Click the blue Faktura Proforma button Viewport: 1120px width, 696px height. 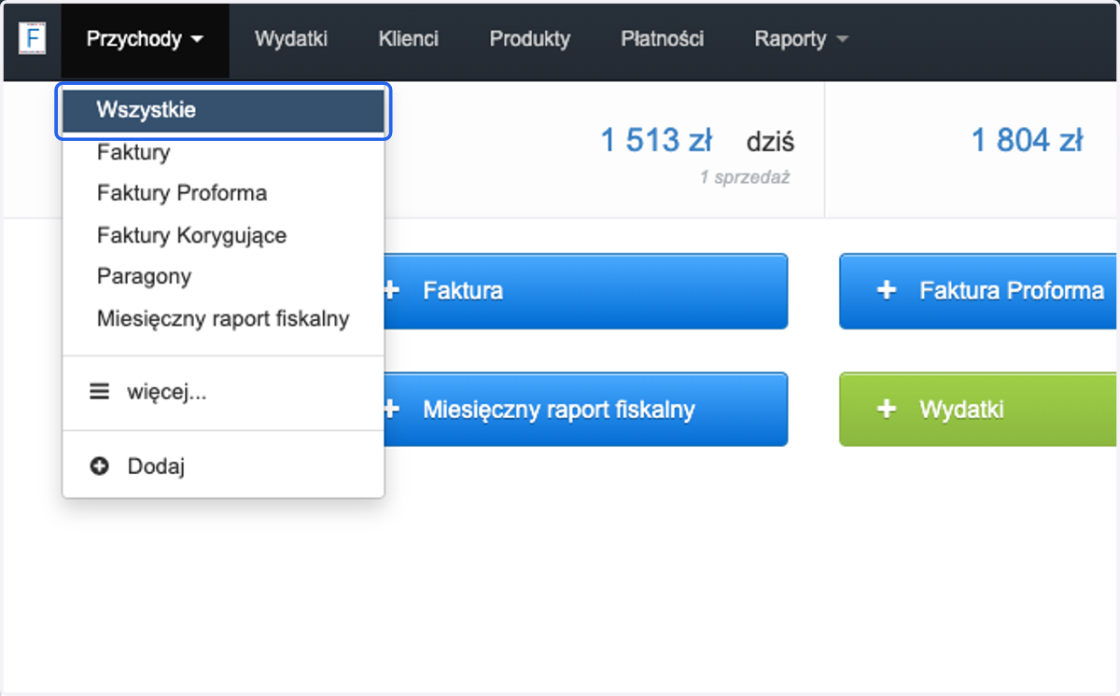[x=978, y=290]
